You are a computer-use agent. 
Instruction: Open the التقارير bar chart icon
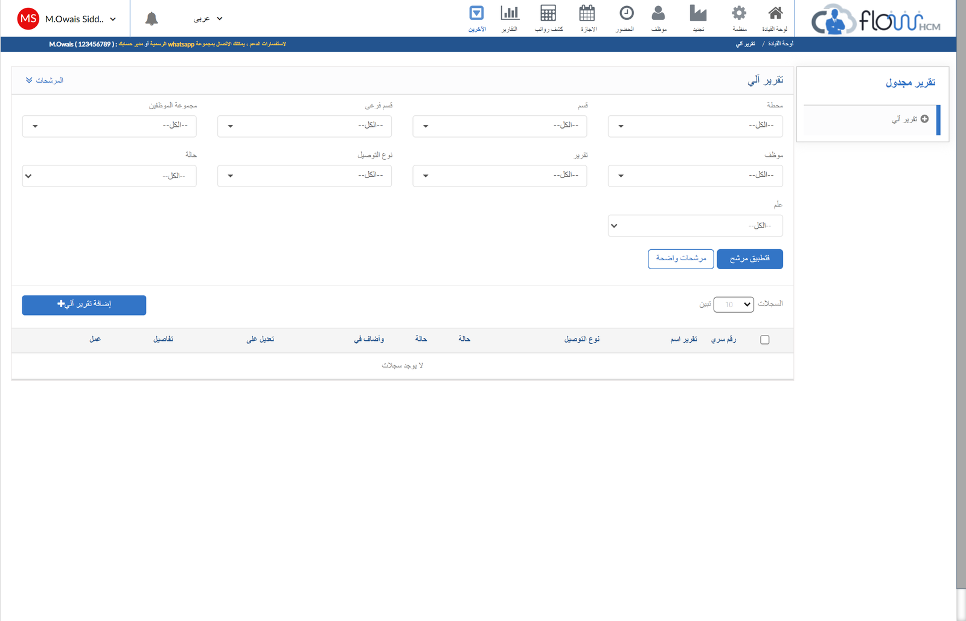510,14
